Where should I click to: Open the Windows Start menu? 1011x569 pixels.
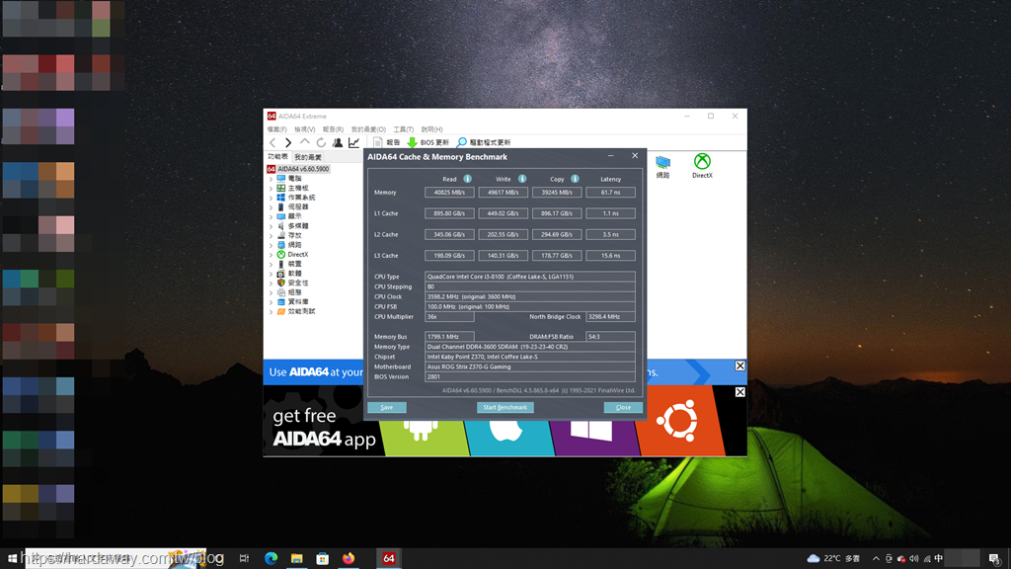coord(12,559)
